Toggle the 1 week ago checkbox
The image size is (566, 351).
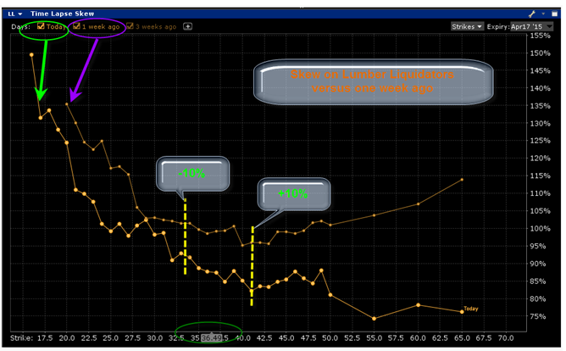[x=76, y=26]
